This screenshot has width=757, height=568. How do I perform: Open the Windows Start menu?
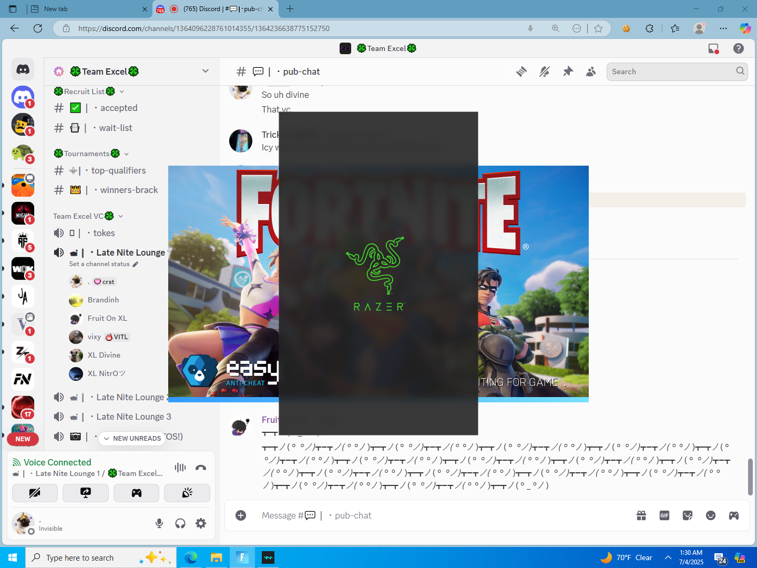[13, 557]
